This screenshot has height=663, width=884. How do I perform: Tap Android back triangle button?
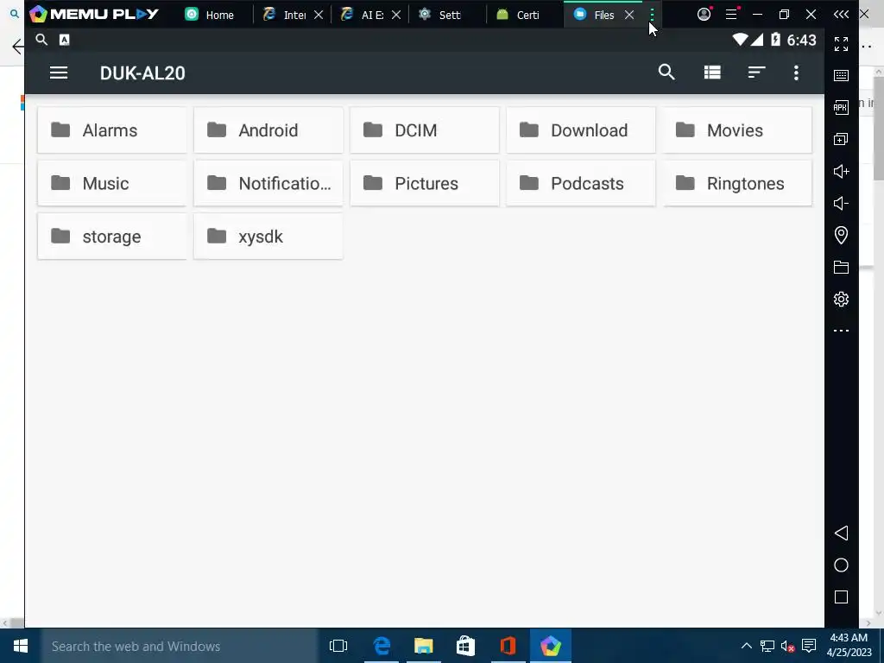[x=841, y=534]
